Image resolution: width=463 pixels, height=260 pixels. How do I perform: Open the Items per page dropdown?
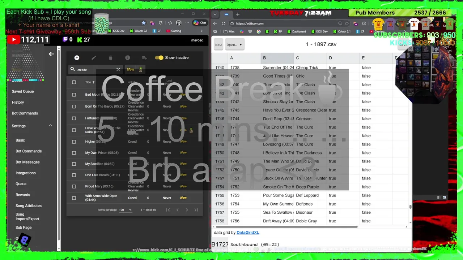click(x=126, y=210)
